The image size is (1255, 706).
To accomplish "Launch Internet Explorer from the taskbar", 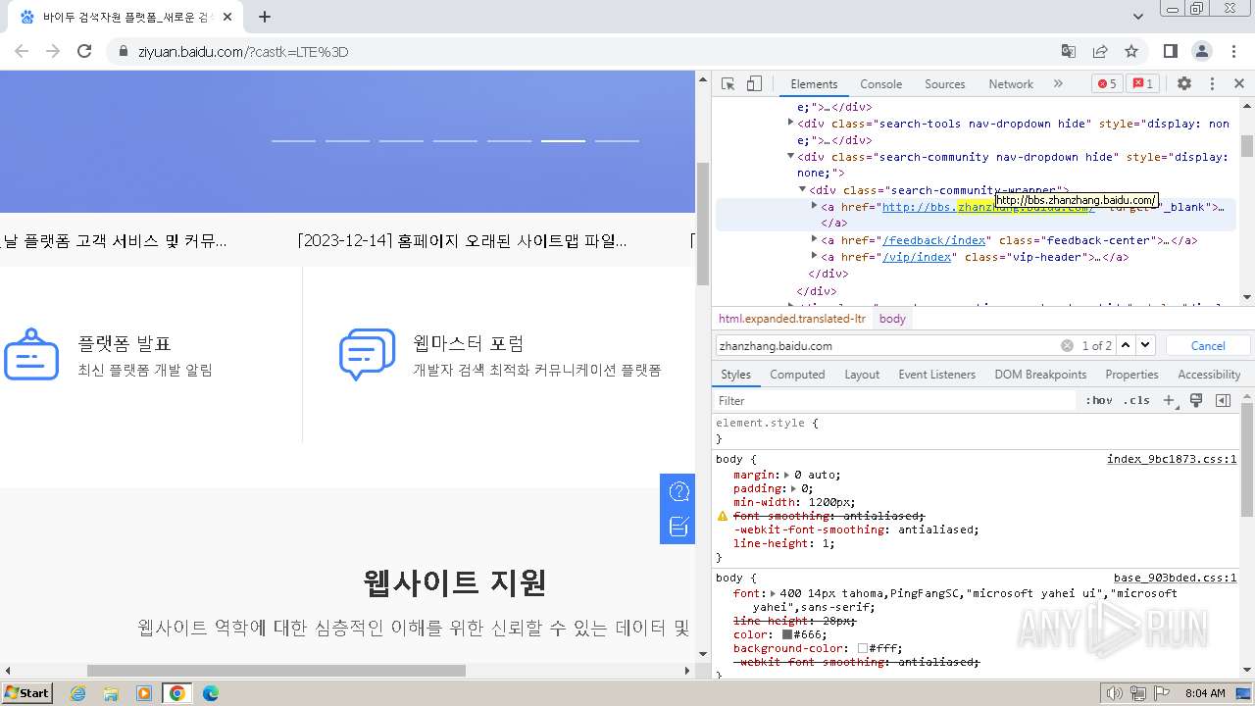I will [x=78, y=693].
